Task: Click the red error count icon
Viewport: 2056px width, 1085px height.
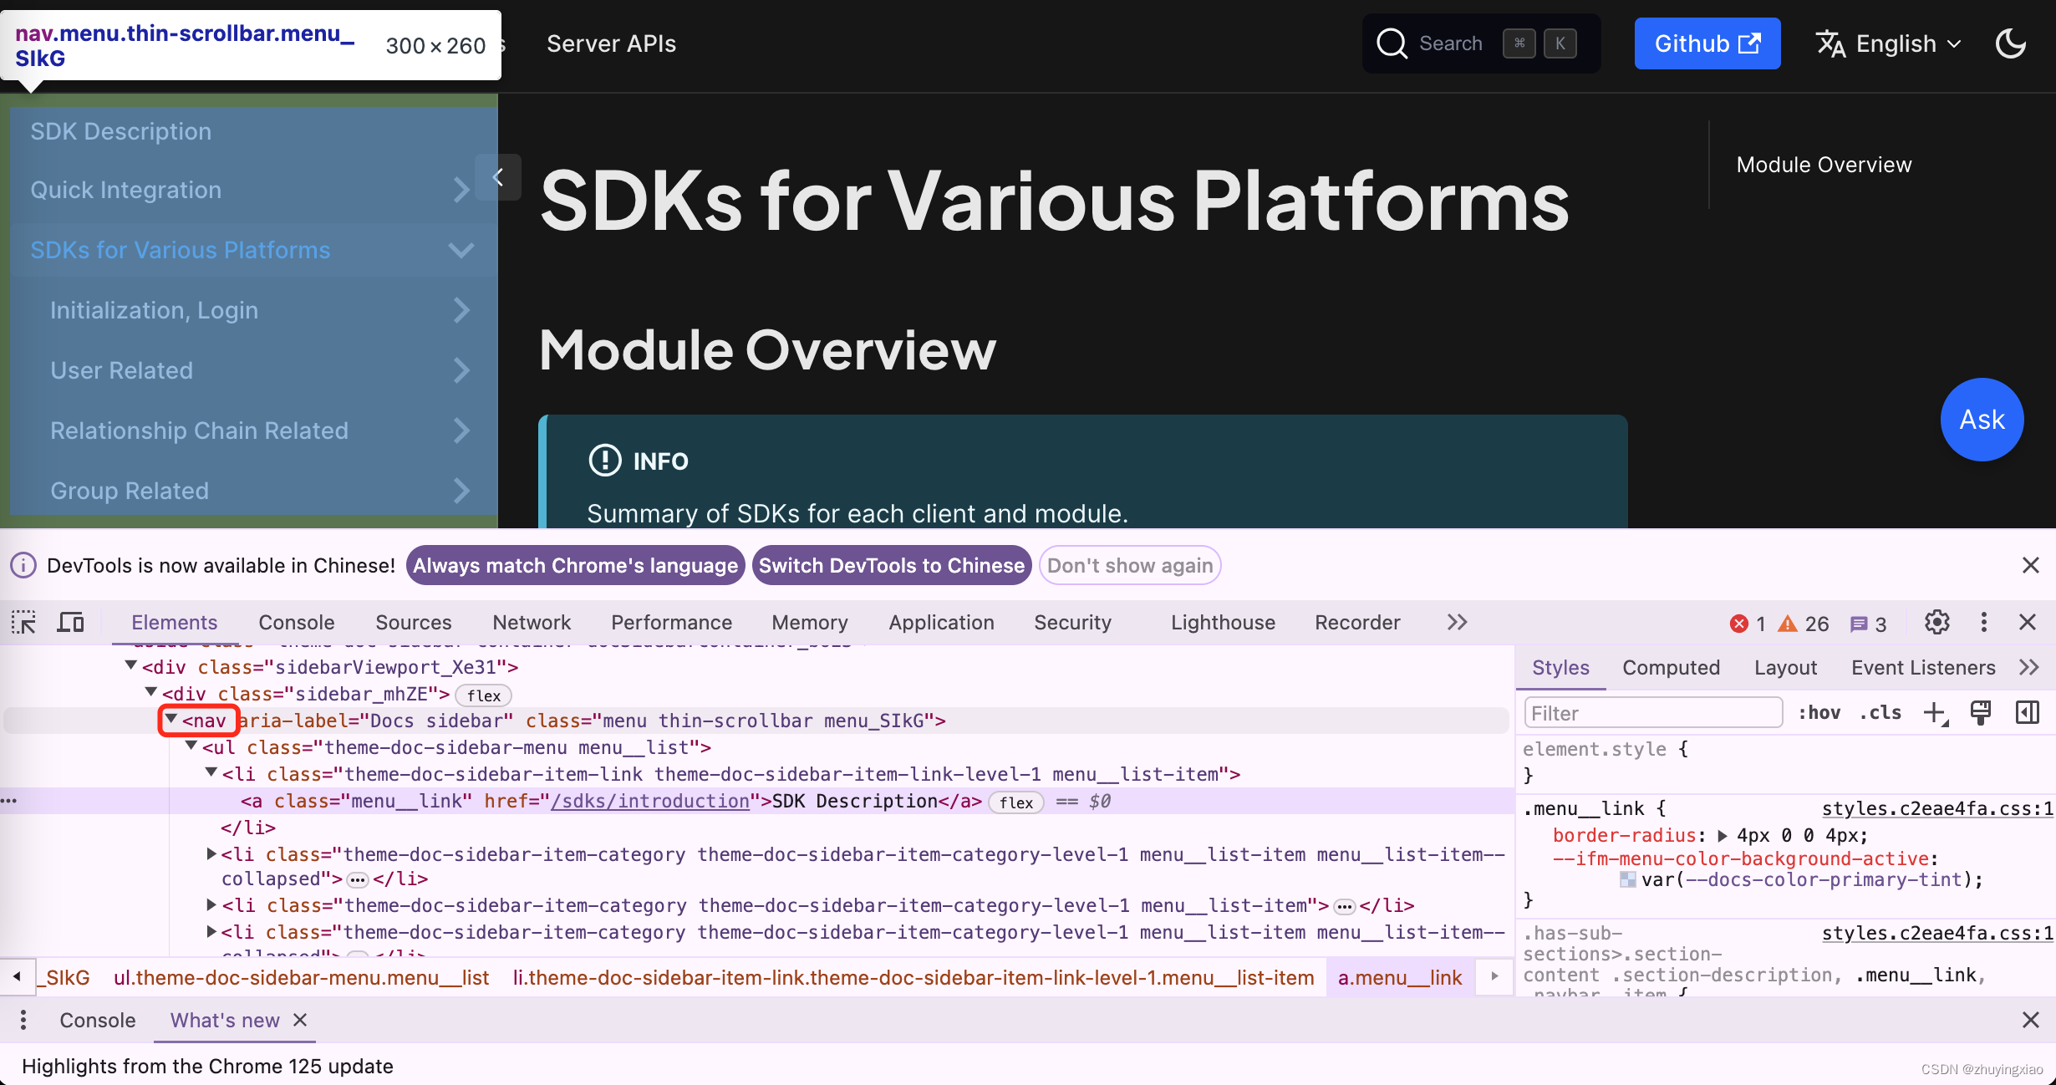Action: 1739,624
